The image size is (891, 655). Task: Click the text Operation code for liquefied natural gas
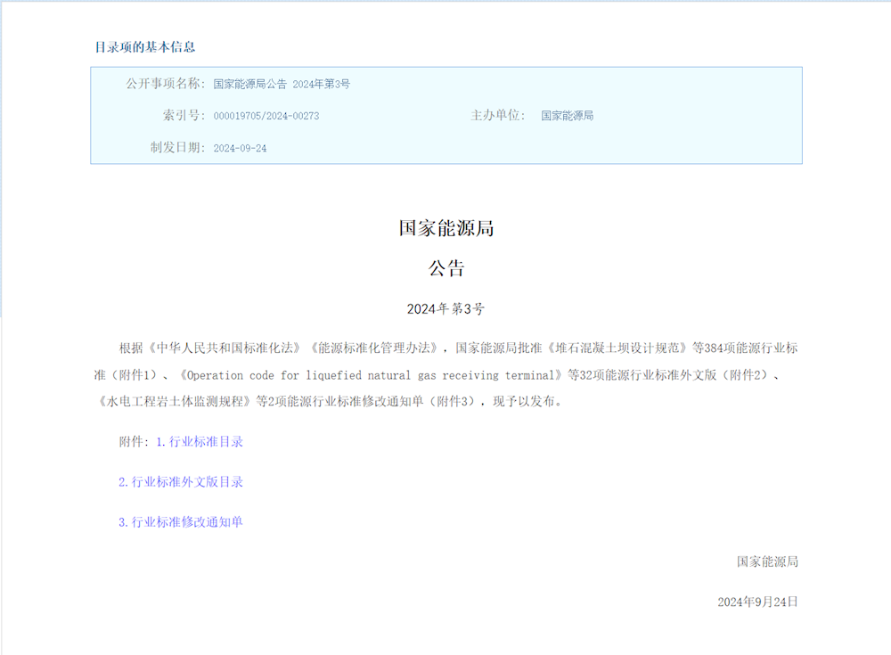click(312, 375)
